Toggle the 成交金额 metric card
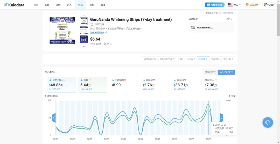Viewport: 280px width, 144px height. [x=62, y=85]
